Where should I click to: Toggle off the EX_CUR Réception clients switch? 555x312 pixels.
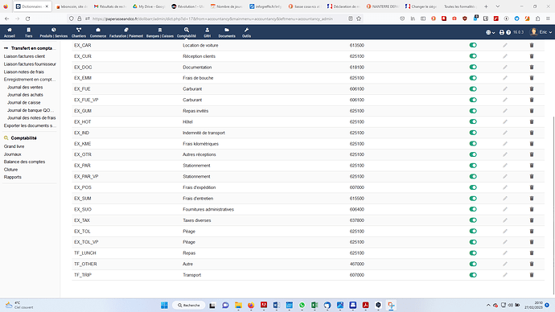[x=473, y=56]
